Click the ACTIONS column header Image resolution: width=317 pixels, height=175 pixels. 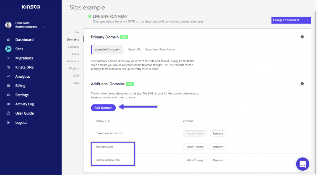click(188, 121)
